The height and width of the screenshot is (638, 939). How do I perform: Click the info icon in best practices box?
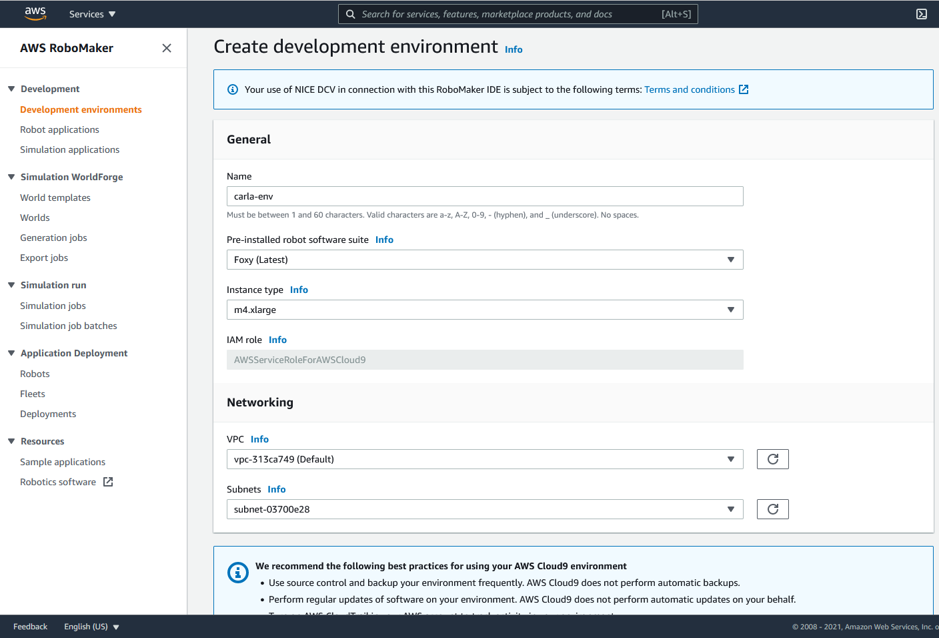(x=238, y=573)
